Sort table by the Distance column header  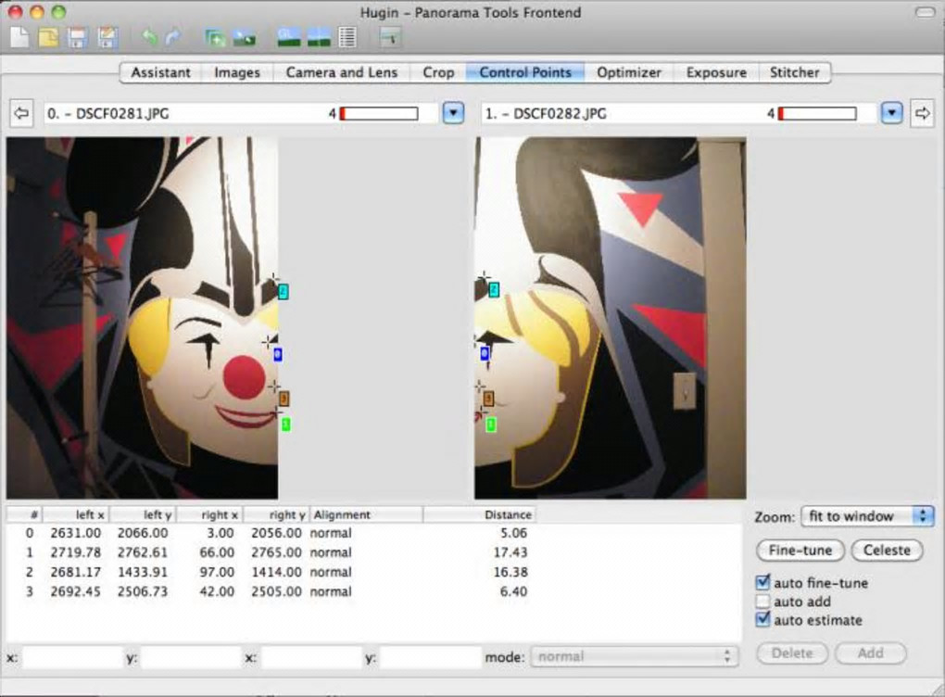(x=479, y=515)
